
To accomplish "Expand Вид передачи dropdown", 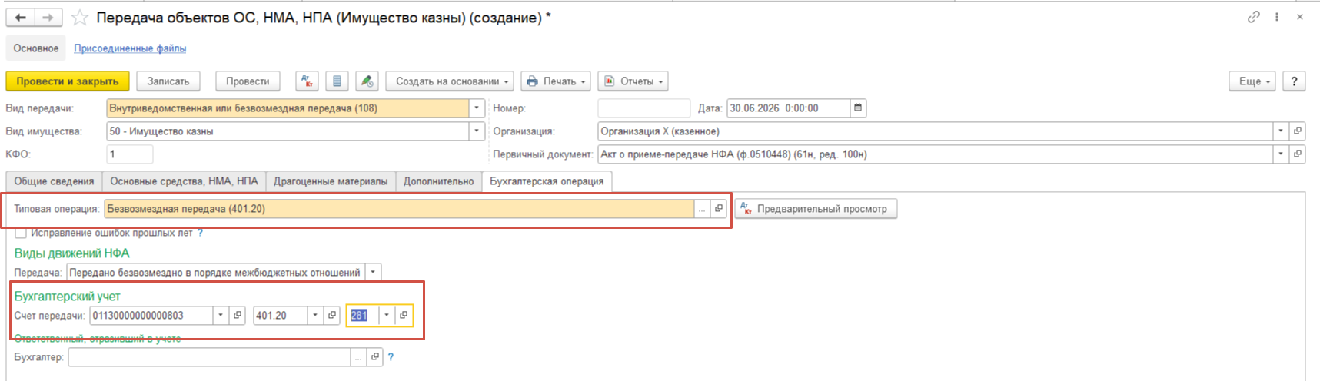I will click(477, 108).
